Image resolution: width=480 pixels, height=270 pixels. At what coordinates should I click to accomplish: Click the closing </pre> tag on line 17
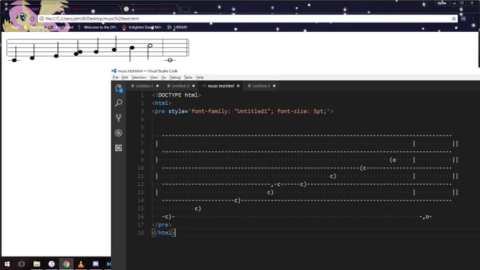162,225
